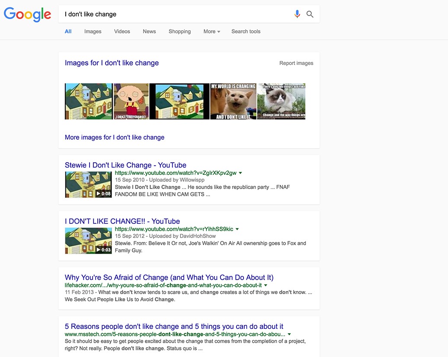Switch to the Images tab
Viewport: 448px width, 357px height.
tap(93, 32)
